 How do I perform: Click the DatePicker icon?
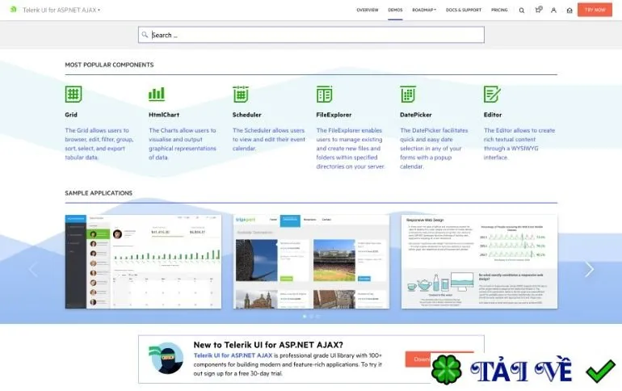point(408,95)
